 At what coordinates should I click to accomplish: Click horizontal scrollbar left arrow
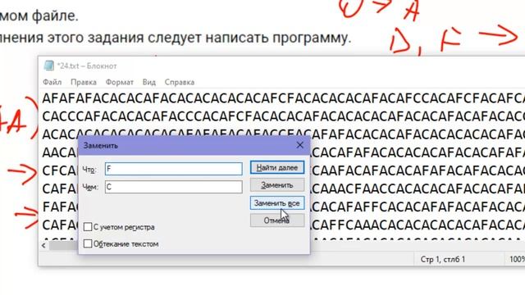43,246
